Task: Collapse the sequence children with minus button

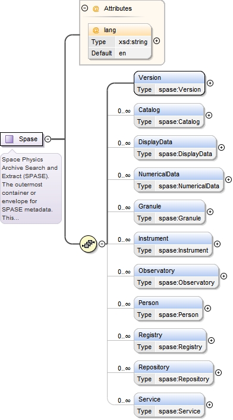Action: point(102,244)
